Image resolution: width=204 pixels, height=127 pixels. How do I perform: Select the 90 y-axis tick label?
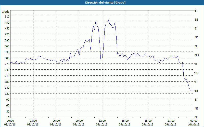pyautogui.click(x=8, y=100)
